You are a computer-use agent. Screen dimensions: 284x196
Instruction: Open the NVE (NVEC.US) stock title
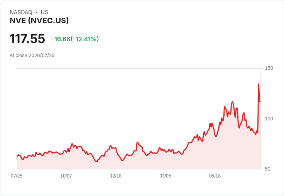[39, 20]
